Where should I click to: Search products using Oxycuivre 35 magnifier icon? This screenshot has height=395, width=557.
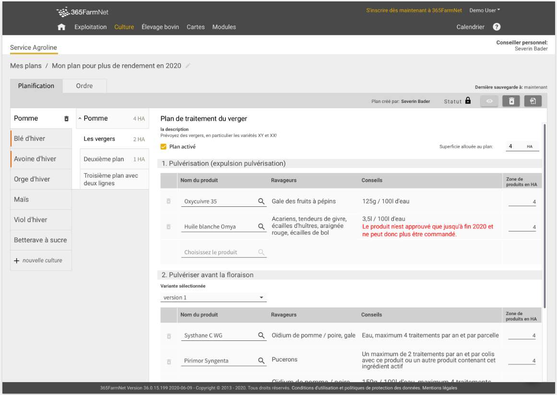tap(261, 202)
